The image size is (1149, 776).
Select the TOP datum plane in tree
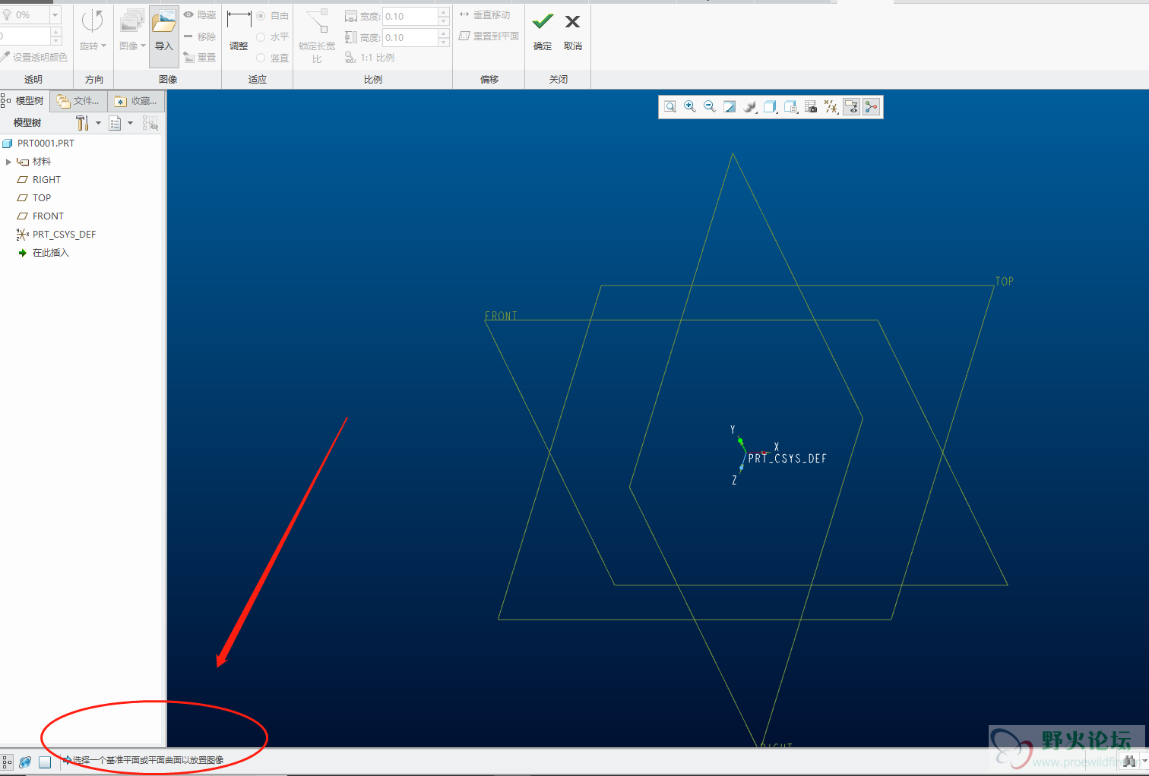click(x=42, y=198)
